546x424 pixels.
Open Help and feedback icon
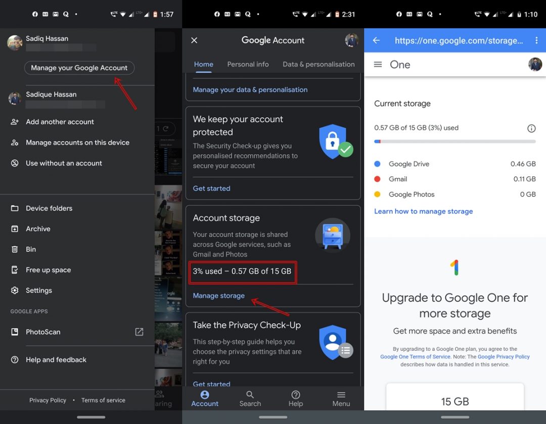(15, 360)
